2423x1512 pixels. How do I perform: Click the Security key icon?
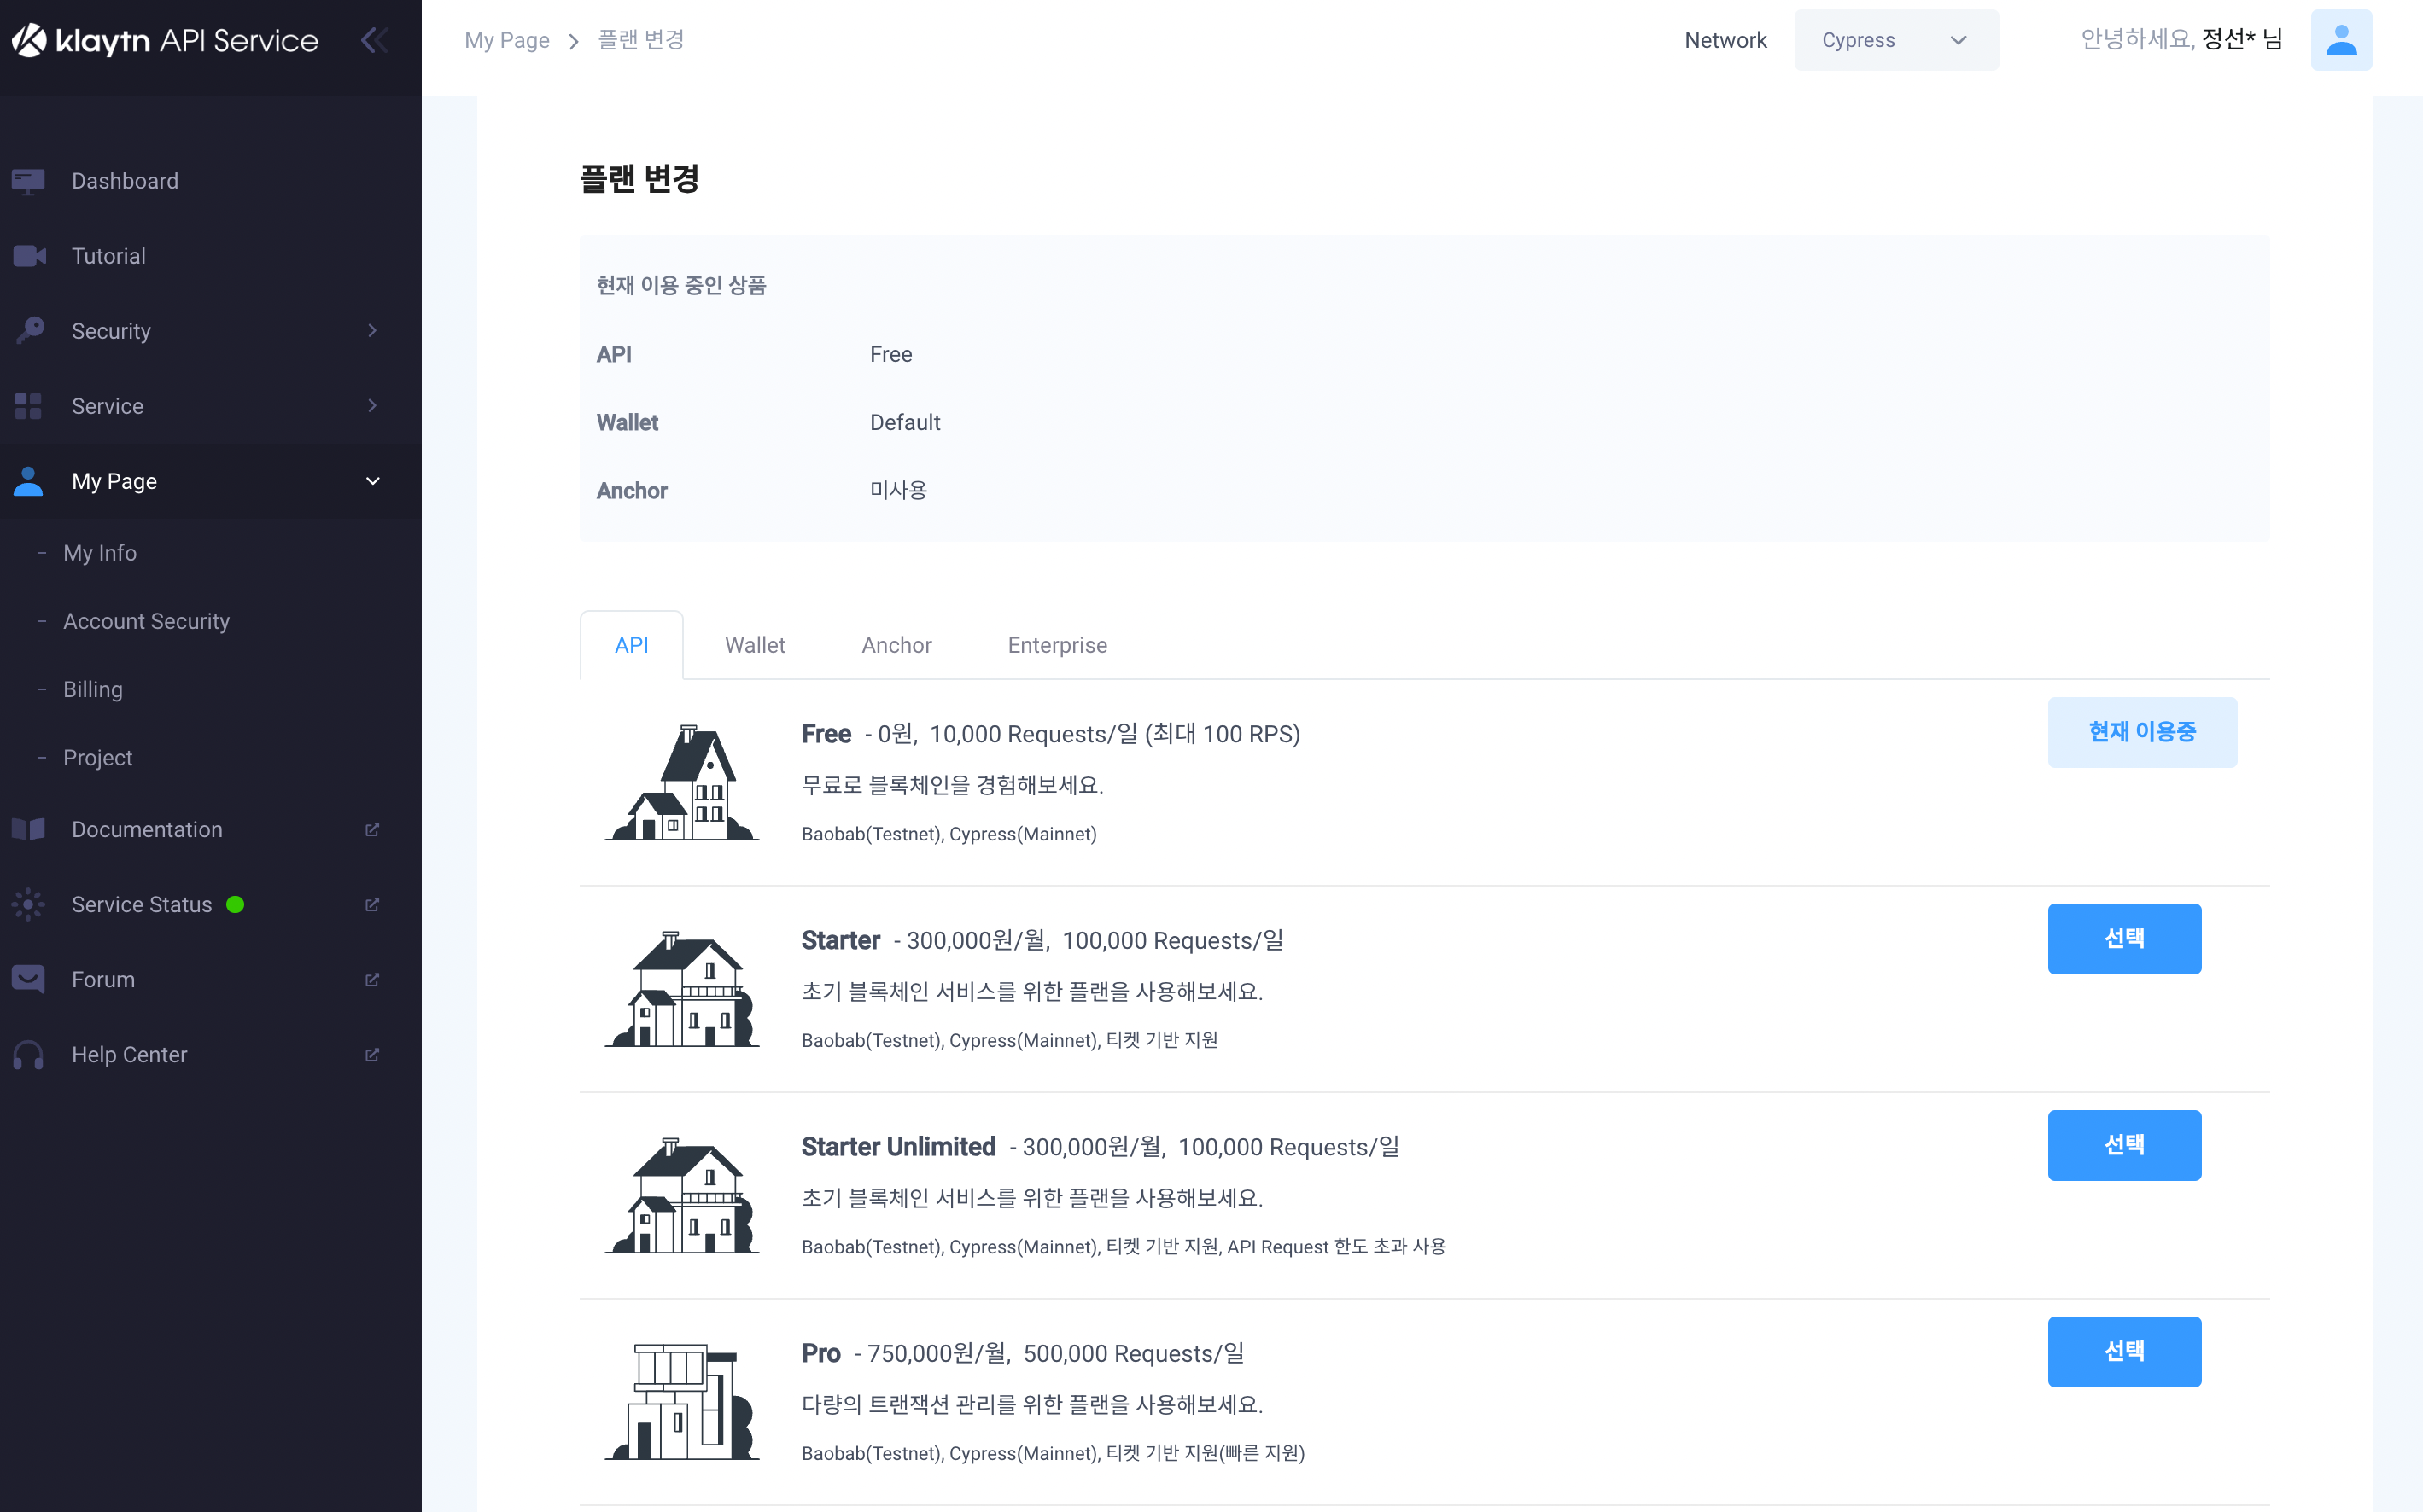(30, 331)
